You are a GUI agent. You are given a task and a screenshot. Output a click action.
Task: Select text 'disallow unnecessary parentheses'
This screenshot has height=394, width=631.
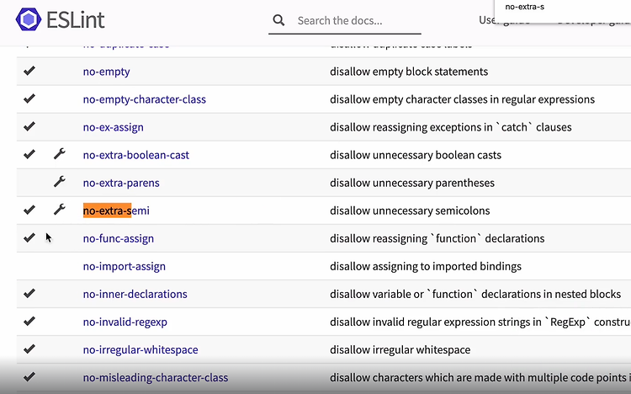[412, 183]
